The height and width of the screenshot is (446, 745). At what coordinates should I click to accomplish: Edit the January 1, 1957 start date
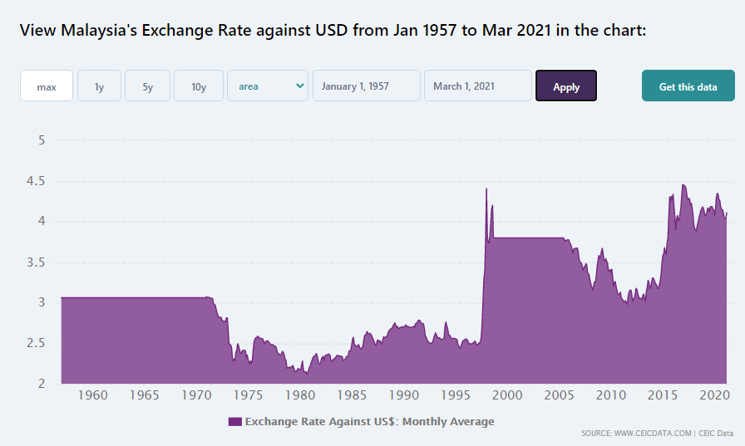[367, 86]
